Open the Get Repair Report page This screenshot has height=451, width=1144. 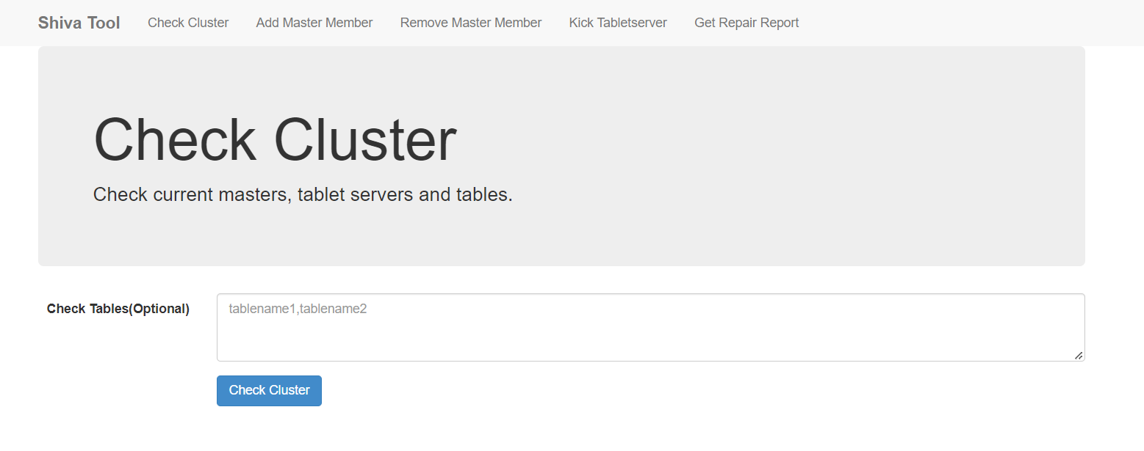coord(746,23)
